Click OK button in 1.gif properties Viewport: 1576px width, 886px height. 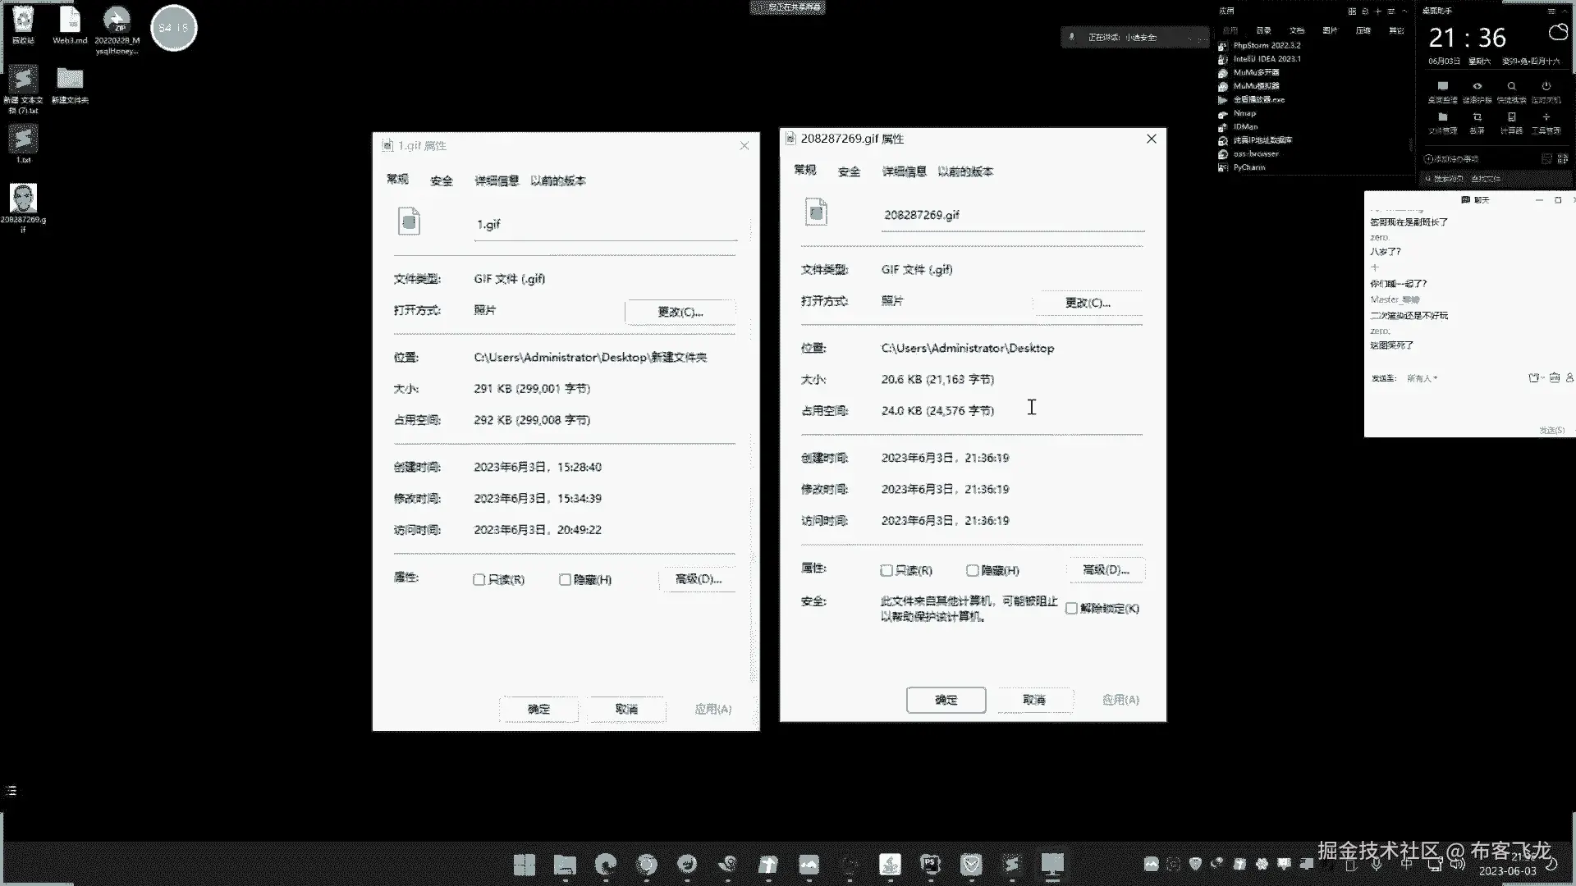[538, 709]
